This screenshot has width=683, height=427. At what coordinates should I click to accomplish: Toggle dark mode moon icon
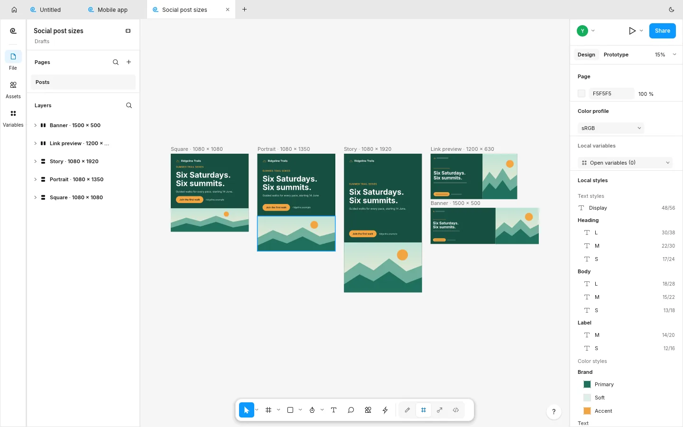672,9
